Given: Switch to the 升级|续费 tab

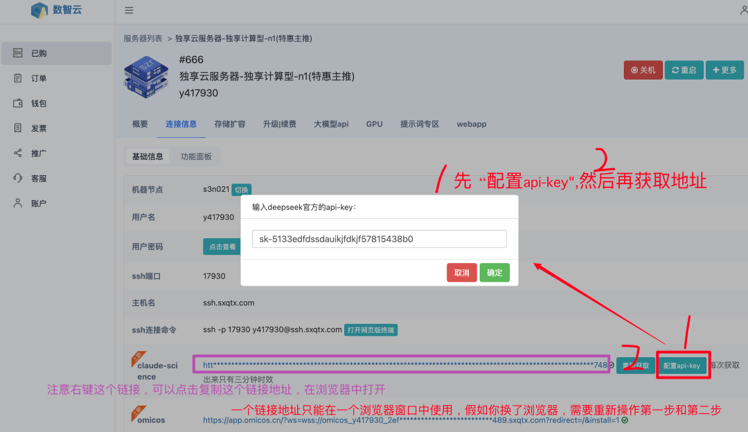Looking at the screenshot, I should 280,124.
